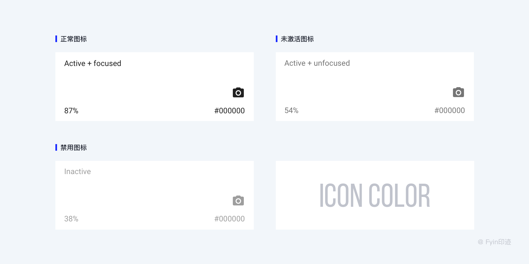The image size is (529, 264).
Task: Select the 正常图标 section heading
Action: click(74, 39)
